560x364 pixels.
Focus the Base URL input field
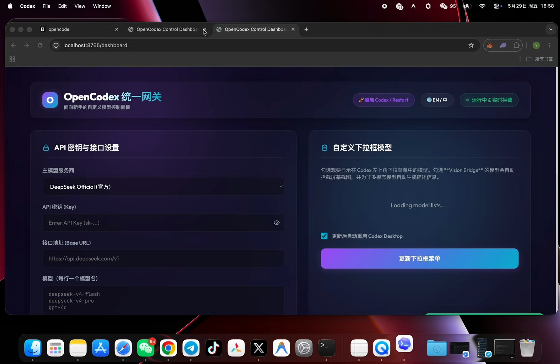(x=163, y=259)
